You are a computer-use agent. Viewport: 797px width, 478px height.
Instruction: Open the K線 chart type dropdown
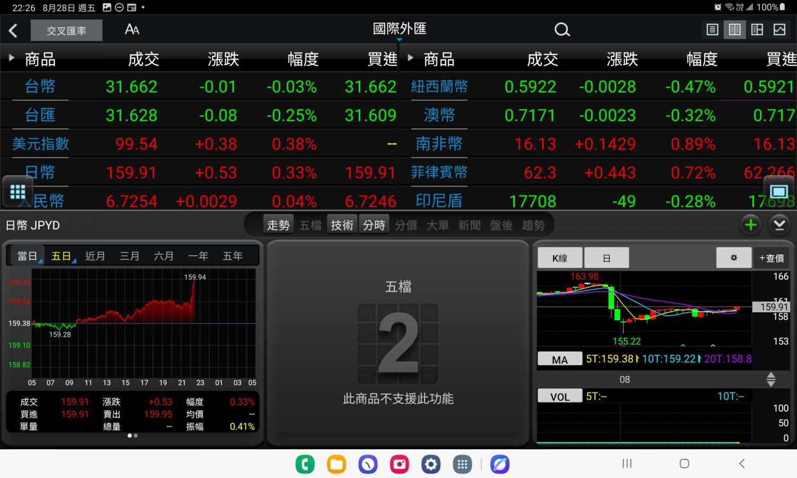[x=560, y=258]
